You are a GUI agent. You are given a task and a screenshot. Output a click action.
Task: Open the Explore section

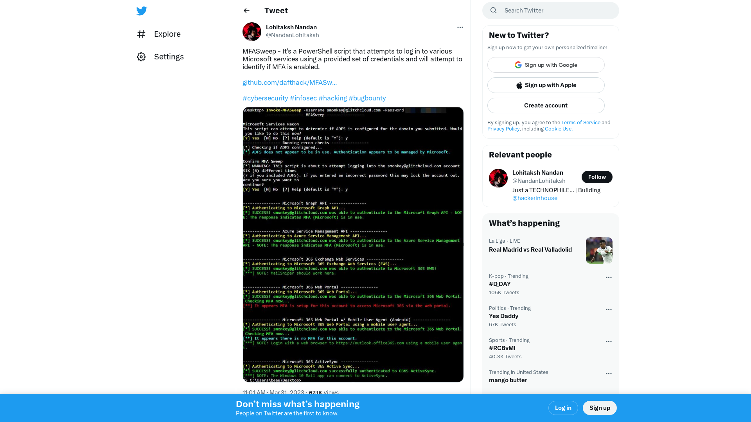pos(167,34)
